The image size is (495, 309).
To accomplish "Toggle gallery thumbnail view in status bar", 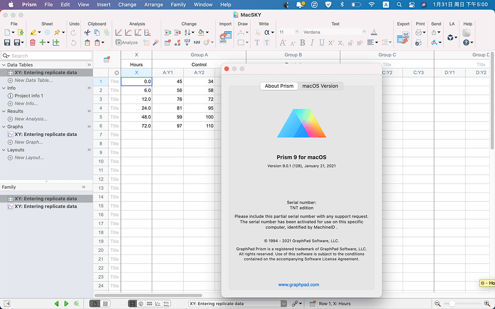I will pyautogui.click(x=106, y=304).
